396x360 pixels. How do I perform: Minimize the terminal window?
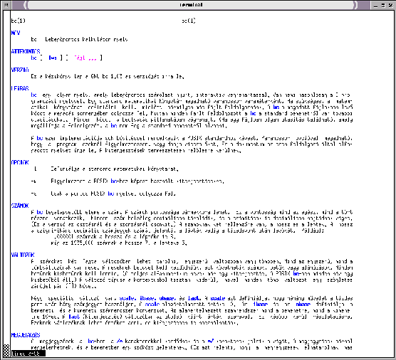(375, 5)
